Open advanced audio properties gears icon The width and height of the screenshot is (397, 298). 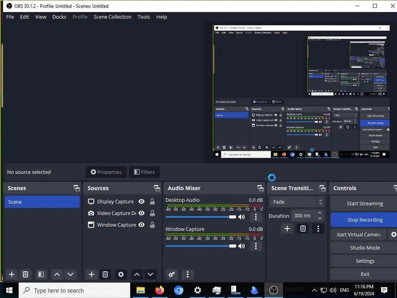tap(172, 274)
